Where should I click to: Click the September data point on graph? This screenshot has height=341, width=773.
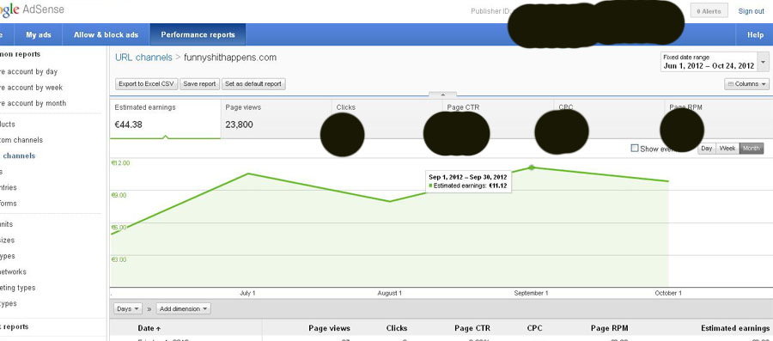(532, 167)
